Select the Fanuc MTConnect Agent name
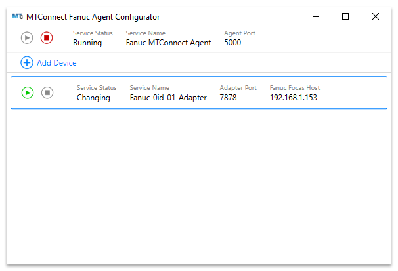 click(x=168, y=43)
